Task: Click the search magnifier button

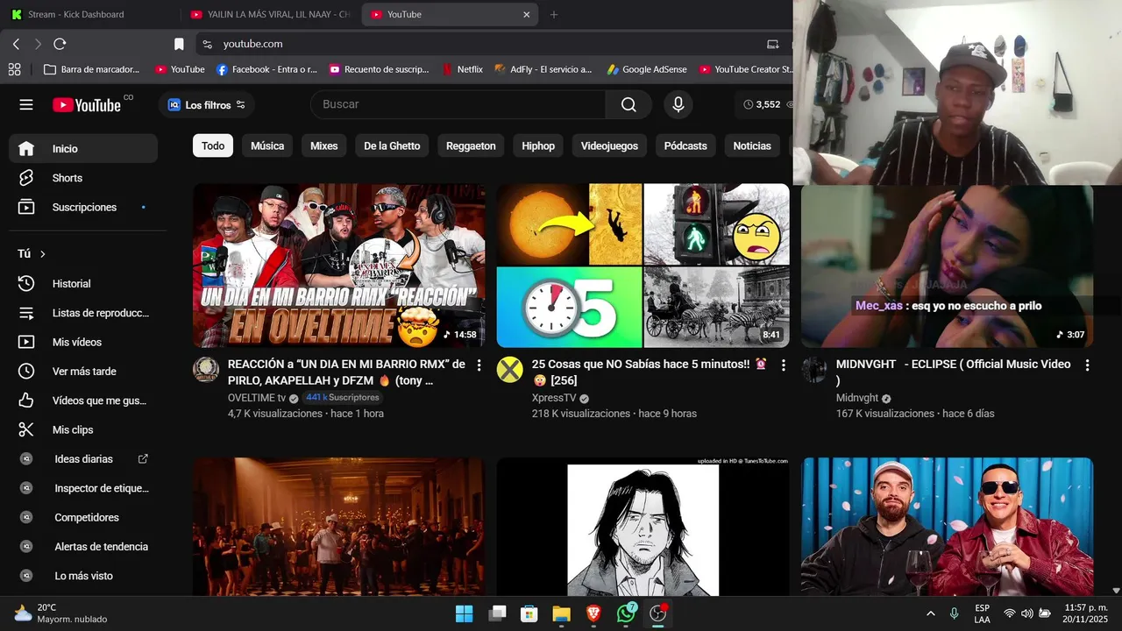Action: tap(628, 104)
